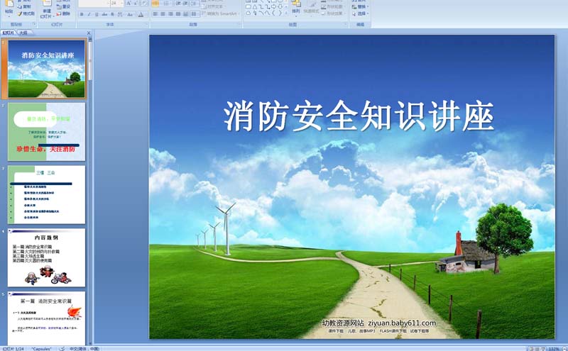
Task: Toggle strikethrough formatting
Action: pyautogui.click(x=104, y=14)
